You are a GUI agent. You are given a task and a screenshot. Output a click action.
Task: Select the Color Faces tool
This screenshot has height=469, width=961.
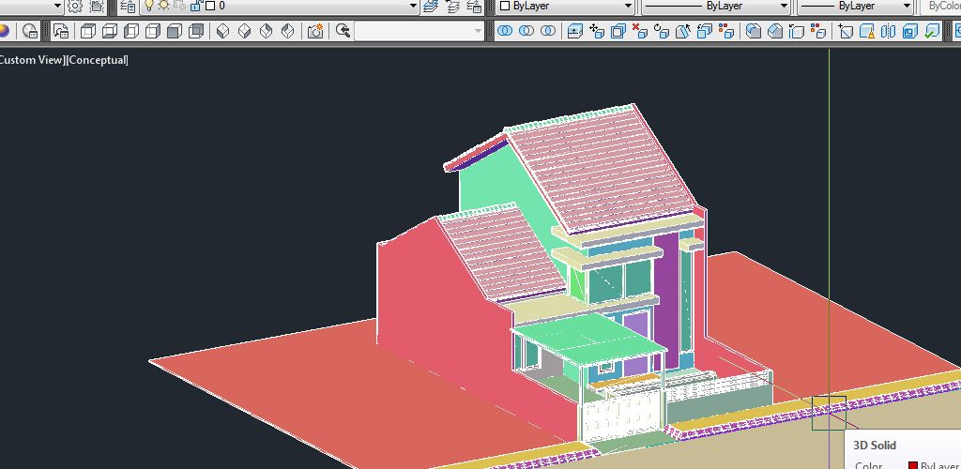tap(726, 31)
